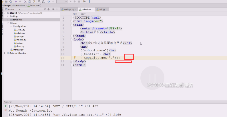Click the Stop square icon
The width and height of the screenshot is (227, 117).
click(x=79, y=2)
